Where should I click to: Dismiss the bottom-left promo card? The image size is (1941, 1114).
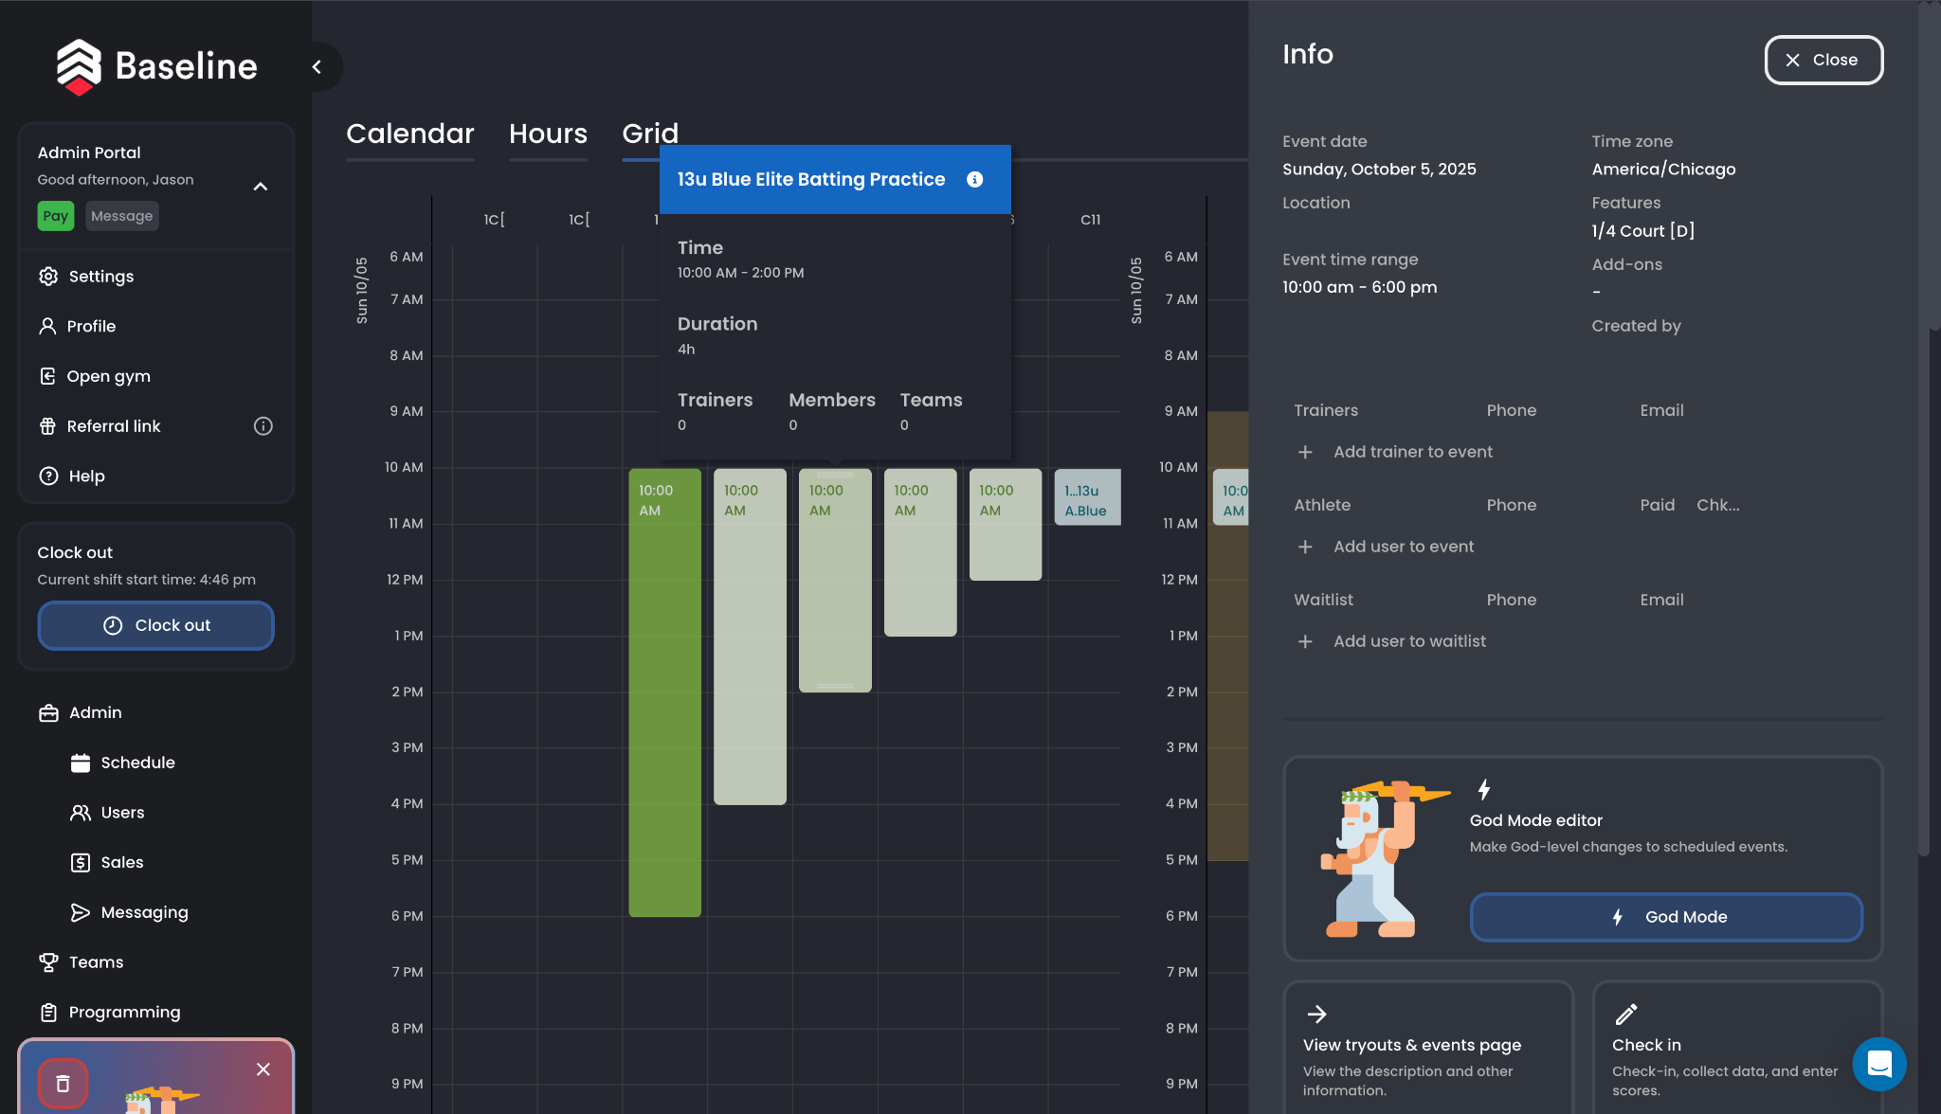coord(263,1069)
